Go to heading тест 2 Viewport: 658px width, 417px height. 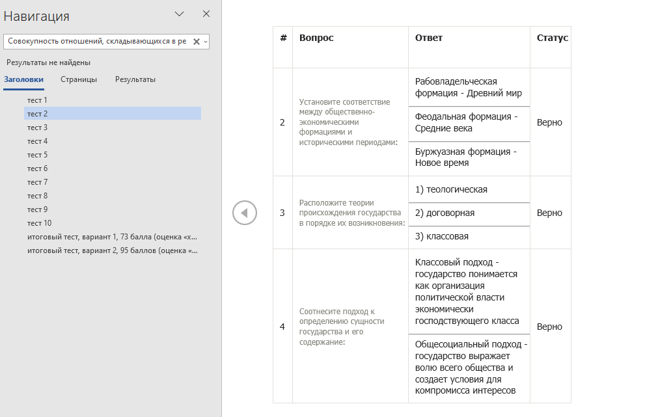coord(113,114)
